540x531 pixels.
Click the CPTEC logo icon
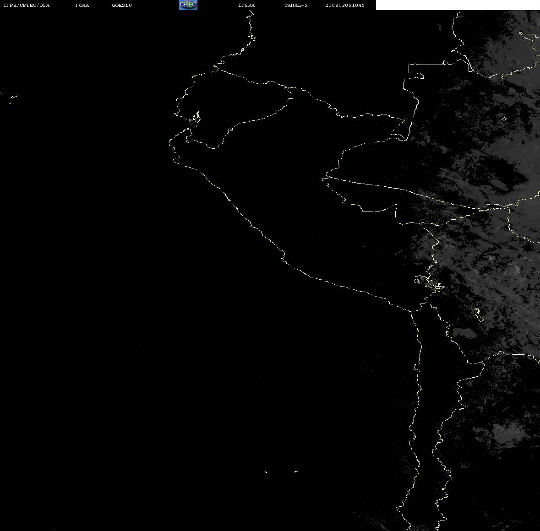(188, 5)
